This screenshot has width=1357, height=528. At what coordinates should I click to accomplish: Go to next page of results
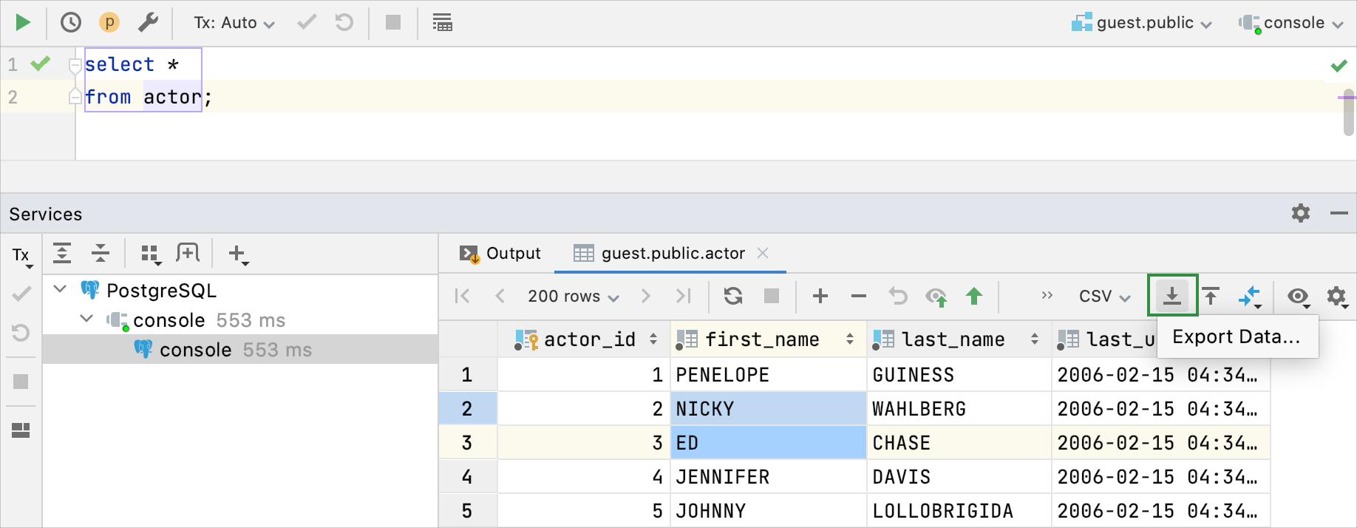click(646, 296)
